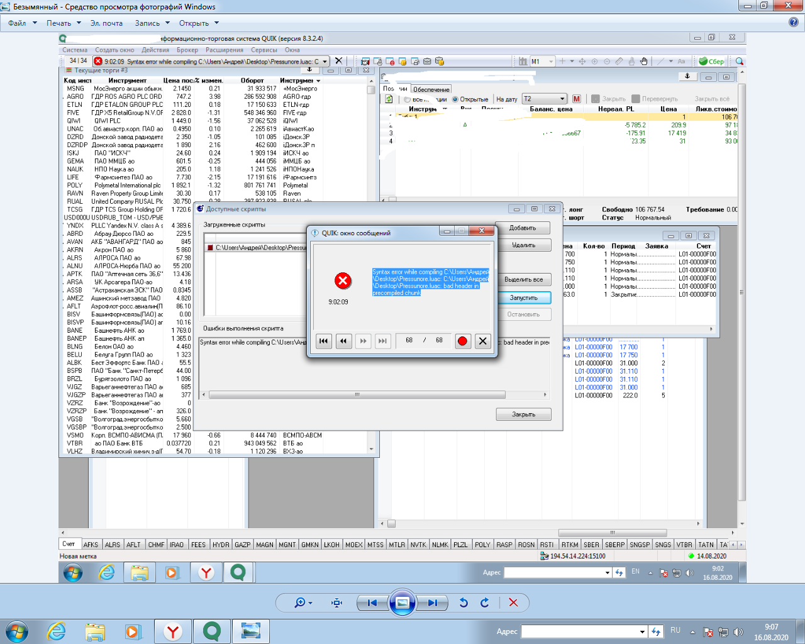
Task: Rotate the photo counterclockwise
Action: click(x=464, y=602)
